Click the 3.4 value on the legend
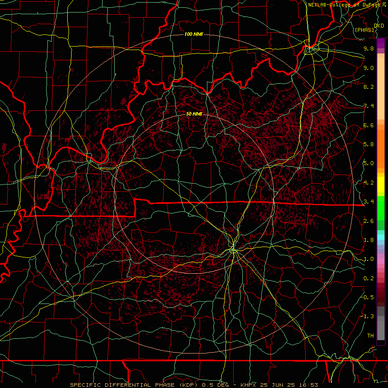 (x=369, y=202)
